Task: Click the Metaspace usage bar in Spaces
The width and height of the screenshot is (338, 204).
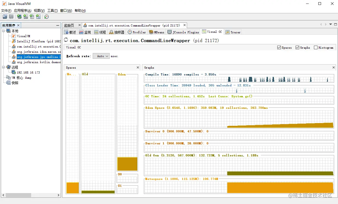Action: tap(72, 188)
